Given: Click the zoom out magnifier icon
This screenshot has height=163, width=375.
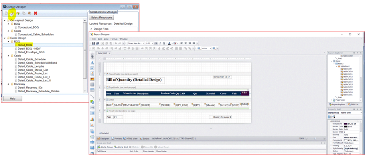Looking at the screenshot, I should tap(199, 49).
